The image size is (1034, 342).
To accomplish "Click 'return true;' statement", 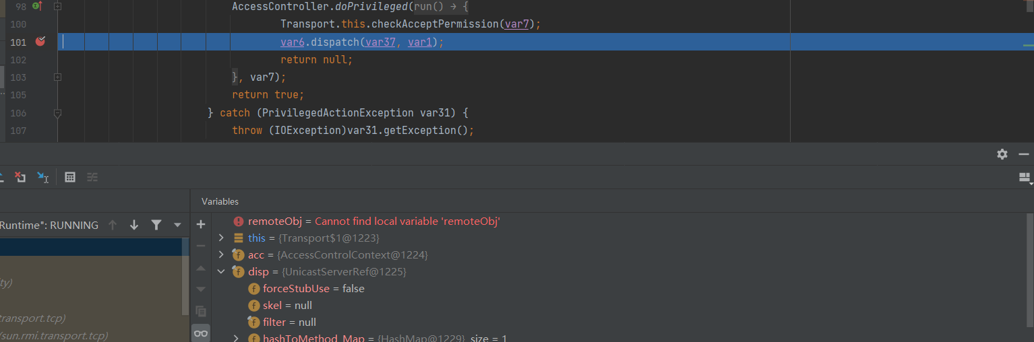I will point(268,95).
